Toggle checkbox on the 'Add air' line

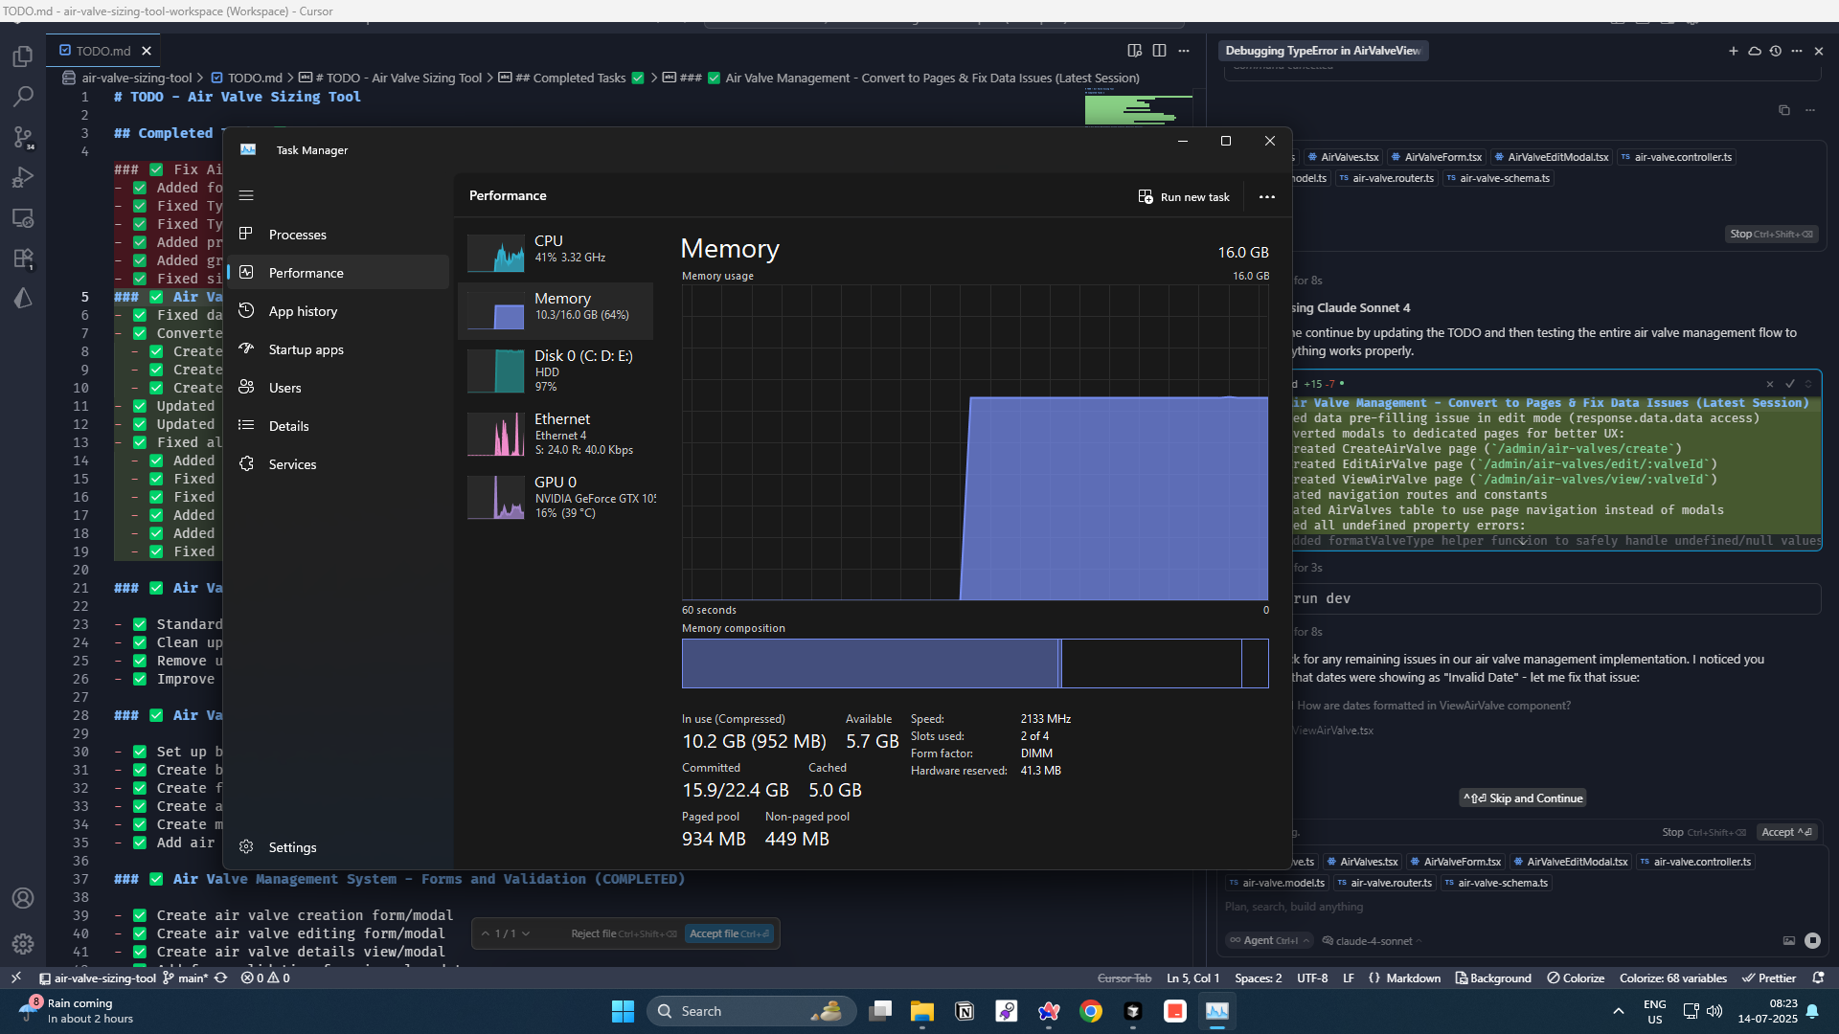(140, 843)
